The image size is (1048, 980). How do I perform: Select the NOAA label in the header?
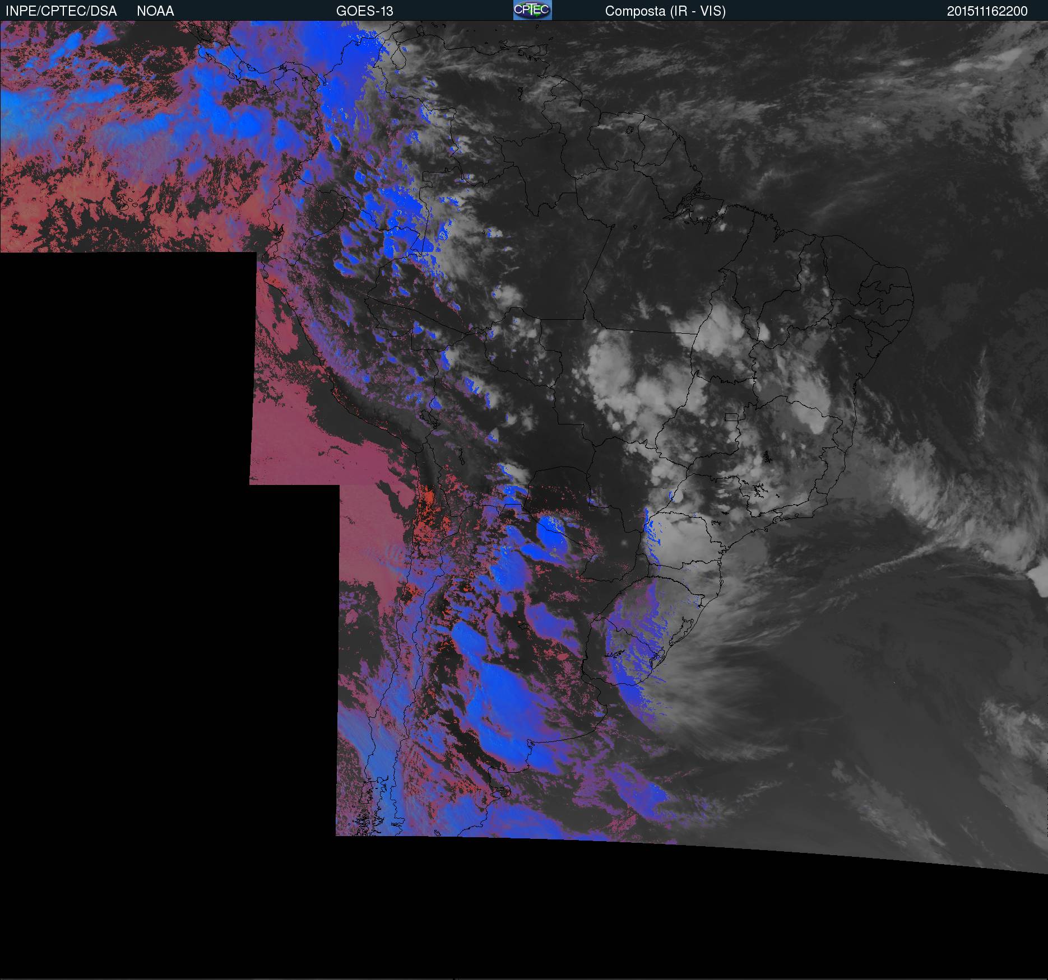(155, 11)
